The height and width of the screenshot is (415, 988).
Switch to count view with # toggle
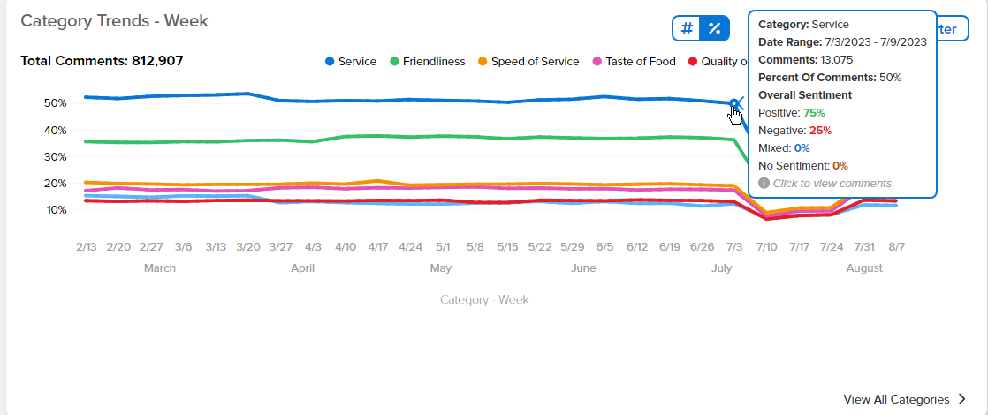coord(688,28)
